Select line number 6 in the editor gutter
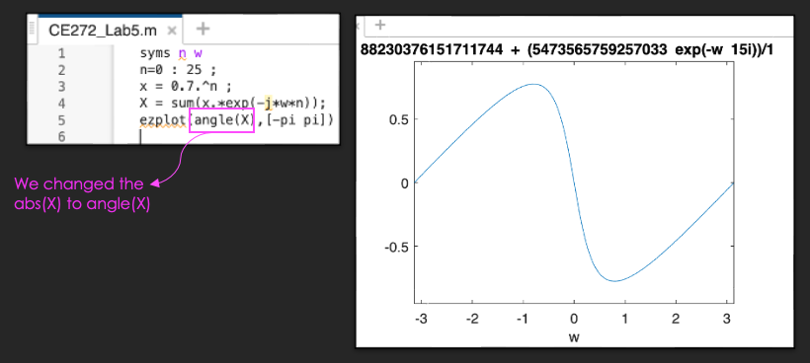 pyautogui.click(x=62, y=137)
